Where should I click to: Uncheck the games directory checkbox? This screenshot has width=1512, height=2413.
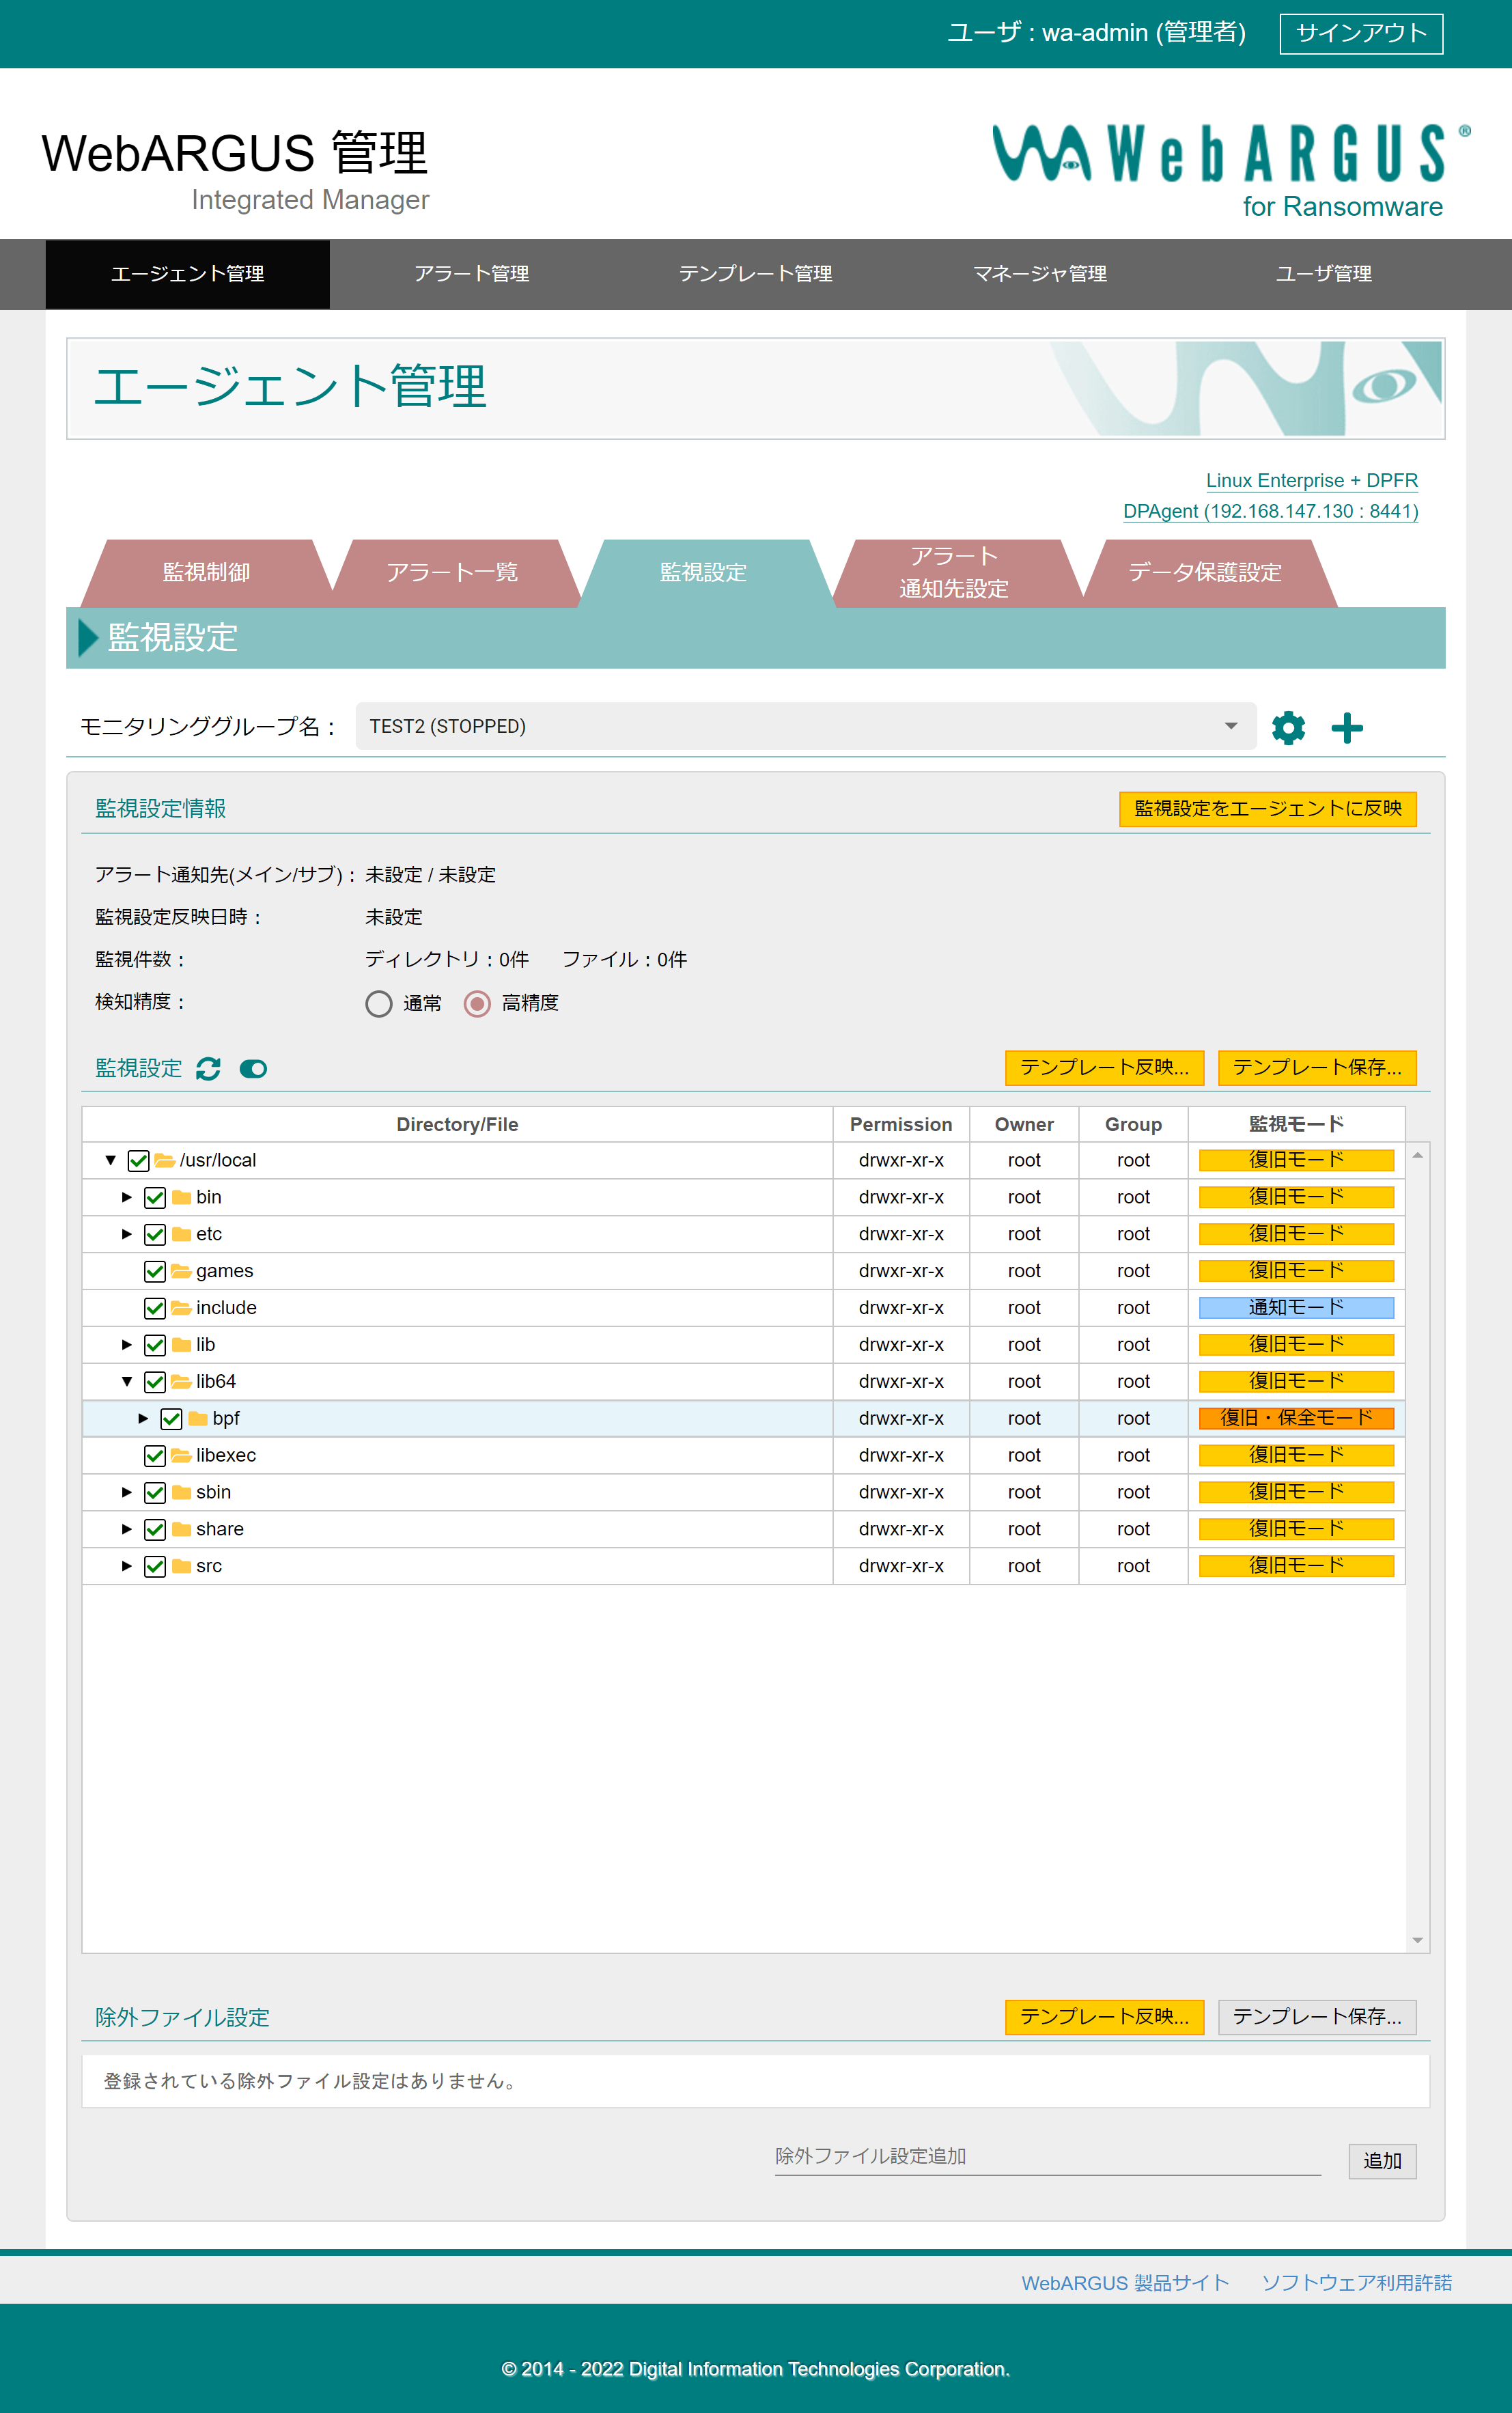tap(155, 1271)
